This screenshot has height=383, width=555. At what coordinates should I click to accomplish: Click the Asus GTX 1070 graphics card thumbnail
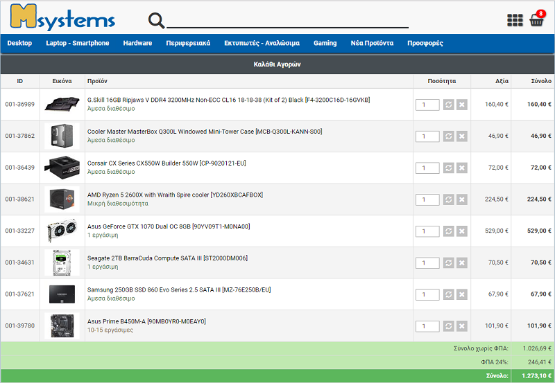click(x=62, y=231)
